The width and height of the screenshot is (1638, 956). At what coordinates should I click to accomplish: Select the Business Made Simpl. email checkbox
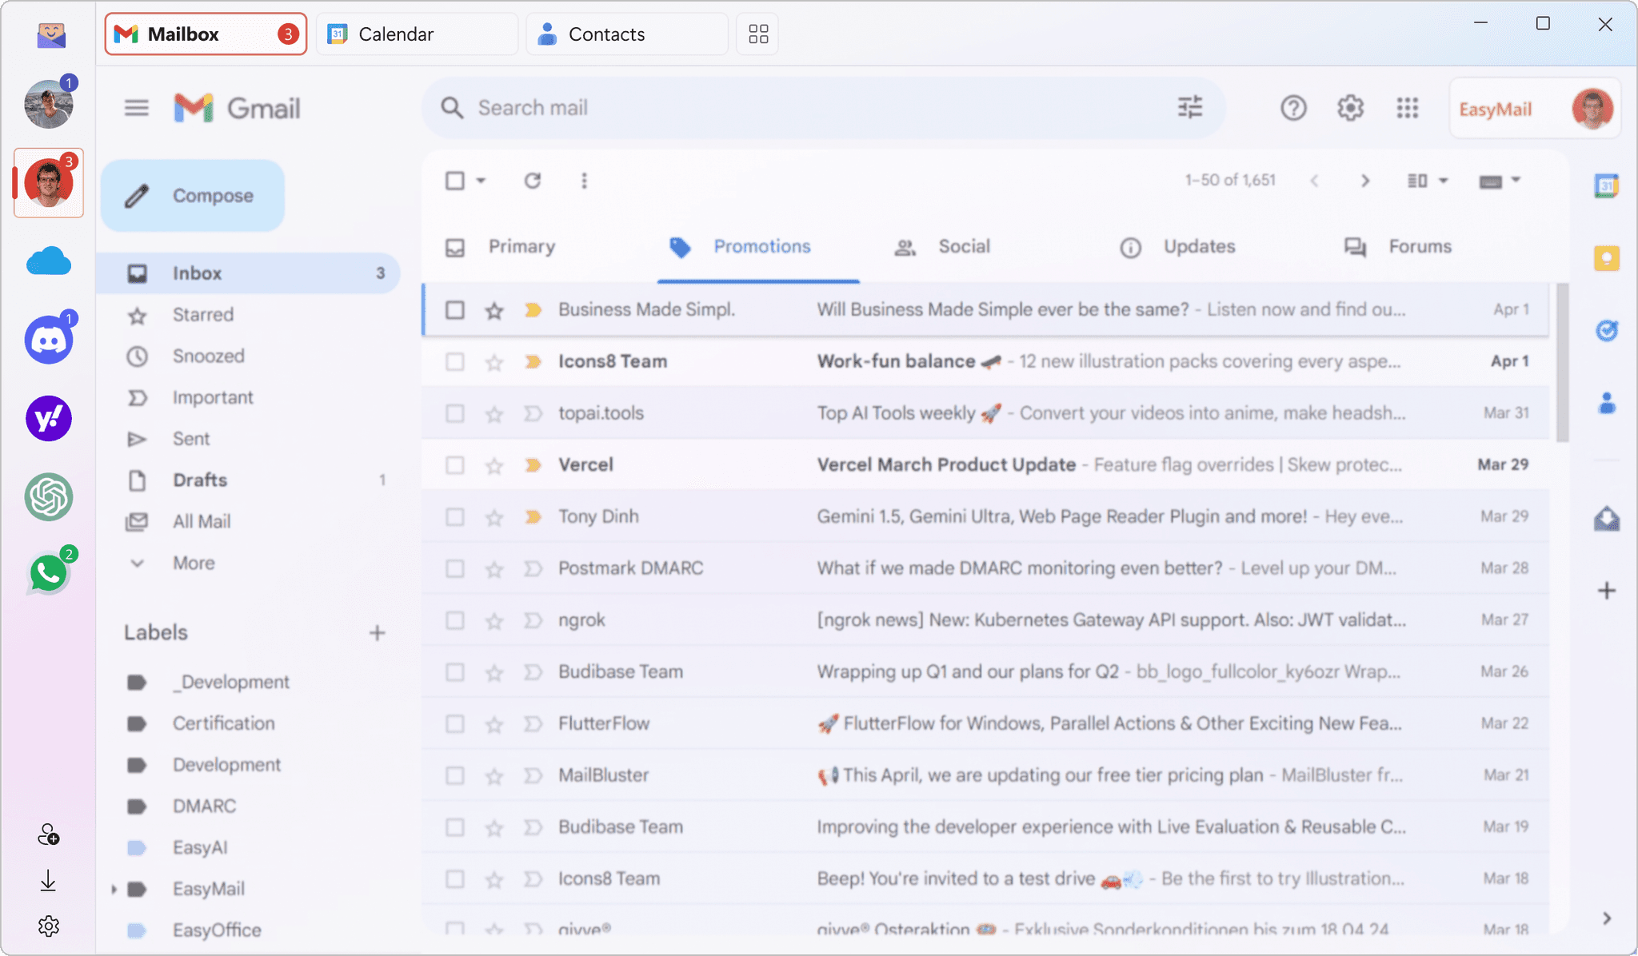(455, 309)
